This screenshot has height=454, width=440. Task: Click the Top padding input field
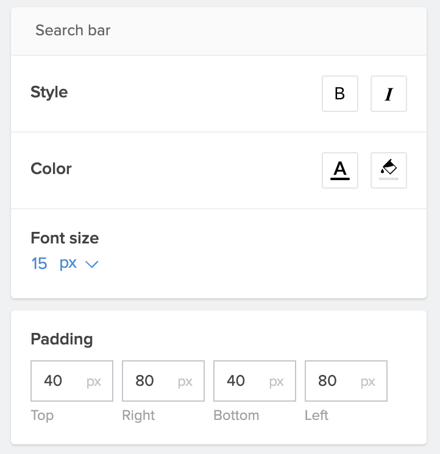coord(71,381)
